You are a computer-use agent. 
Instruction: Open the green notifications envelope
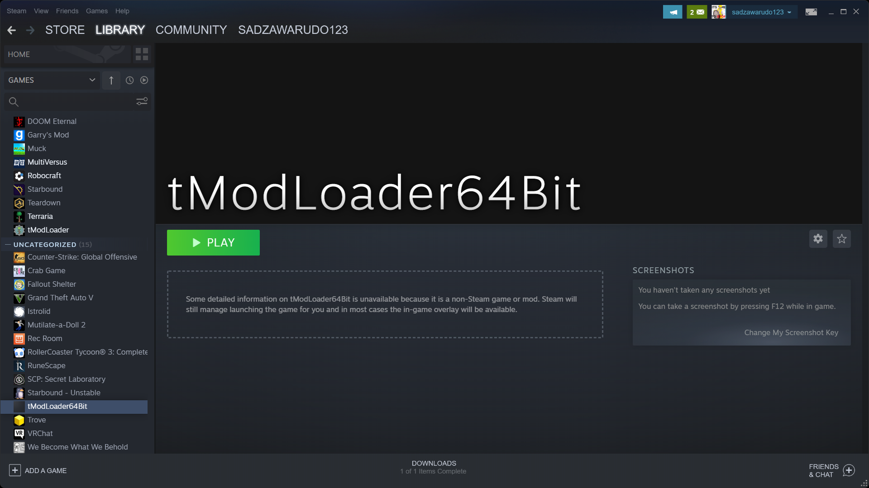pyautogui.click(x=697, y=12)
